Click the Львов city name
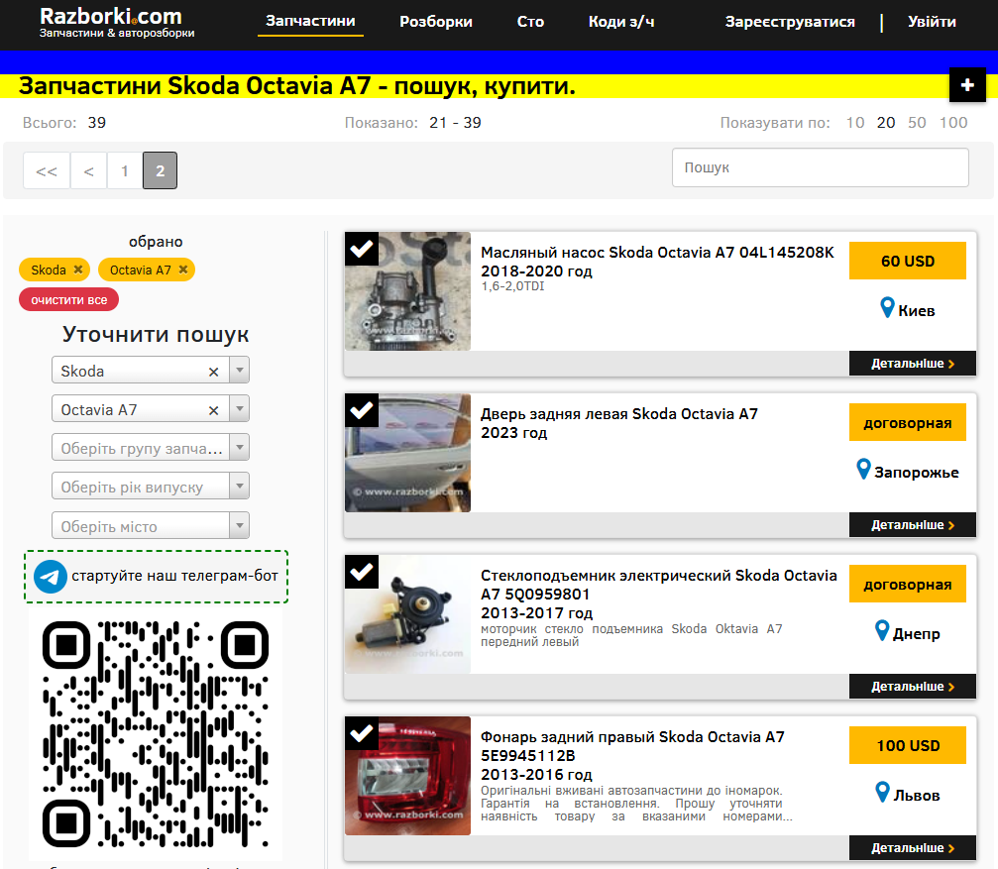This screenshot has height=869, width=998. tap(917, 796)
